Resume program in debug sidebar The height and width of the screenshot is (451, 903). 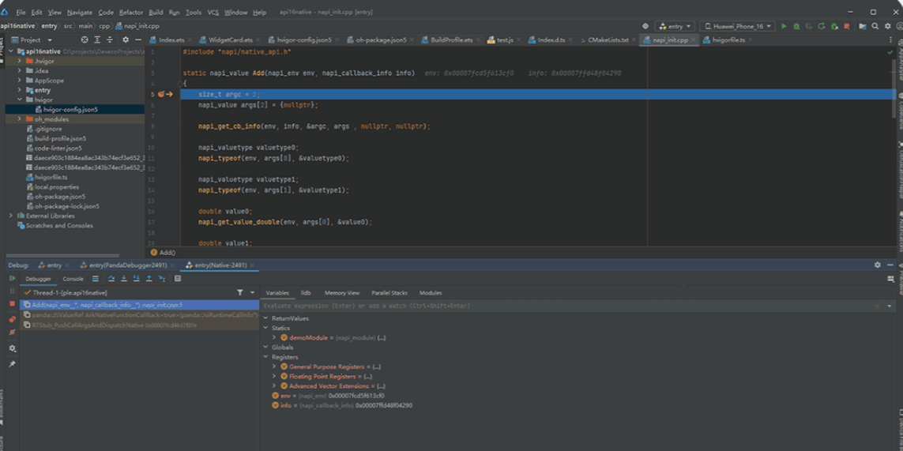point(12,279)
